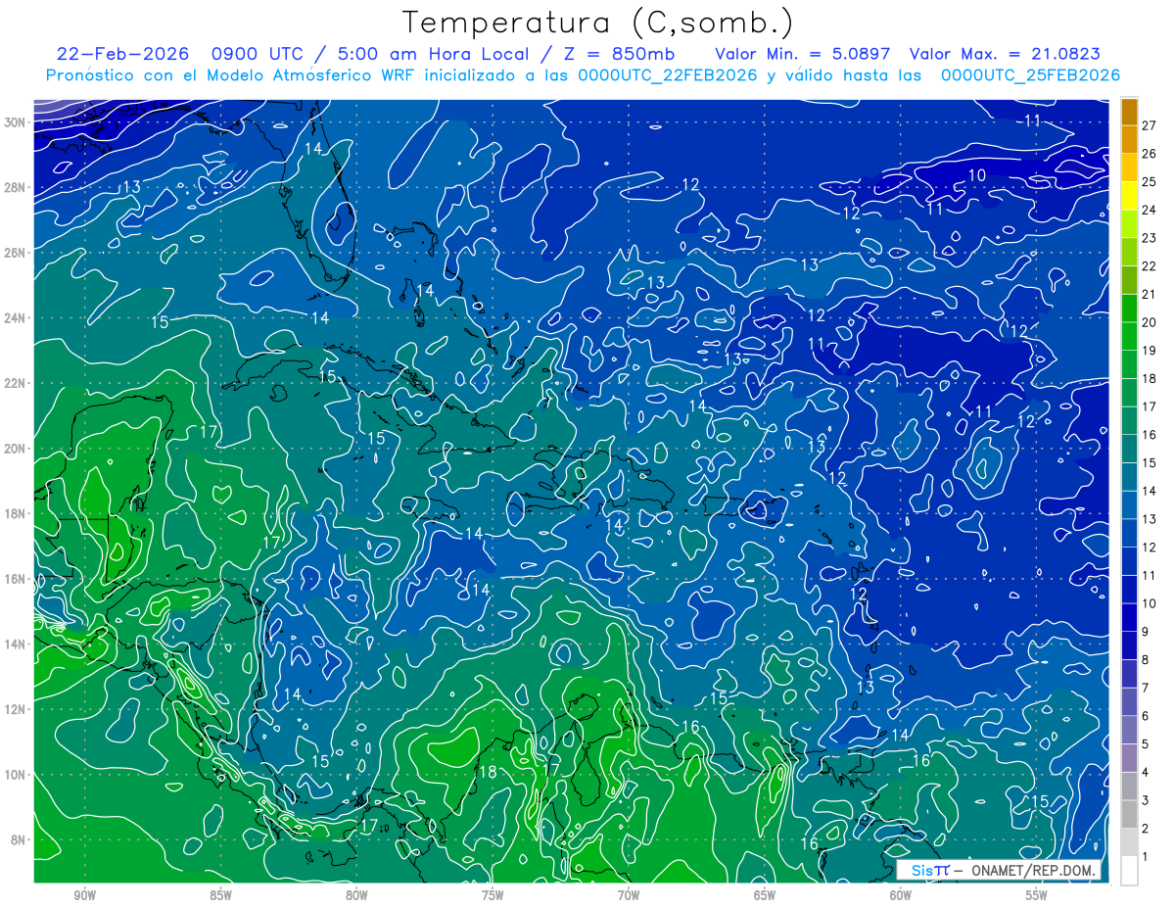This screenshot has height=908, width=1175.
Task: Click the "60W" longitude axis label
Action: (x=901, y=895)
